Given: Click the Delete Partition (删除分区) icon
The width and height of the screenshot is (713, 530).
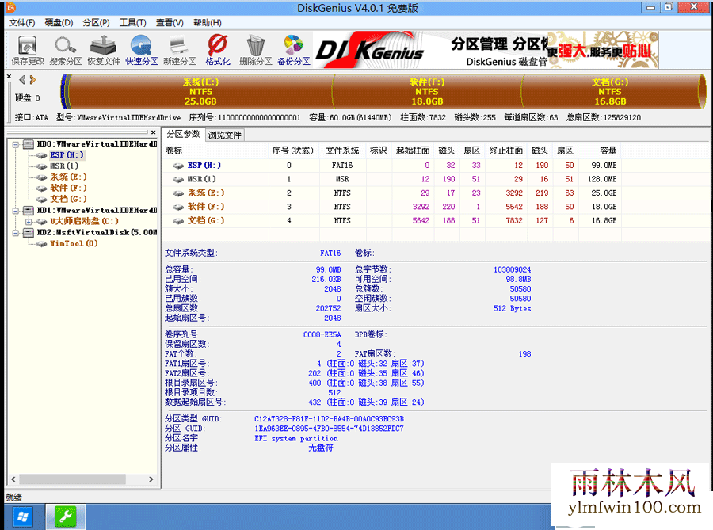Looking at the screenshot, I should (256, 51).
